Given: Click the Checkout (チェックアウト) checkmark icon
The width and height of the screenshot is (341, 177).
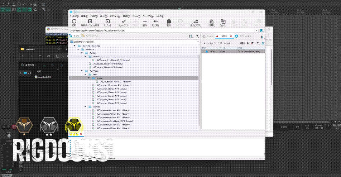Looking at the screenshot, I should pyautogui.click(x=124, y=22).
